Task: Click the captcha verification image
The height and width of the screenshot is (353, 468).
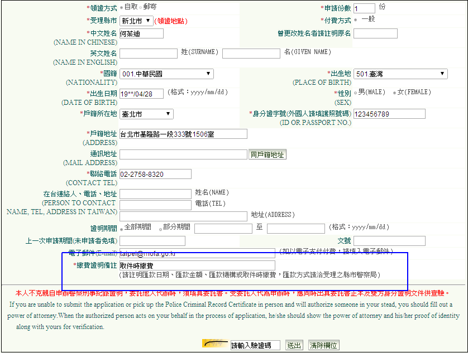Action: click(215, 344)
